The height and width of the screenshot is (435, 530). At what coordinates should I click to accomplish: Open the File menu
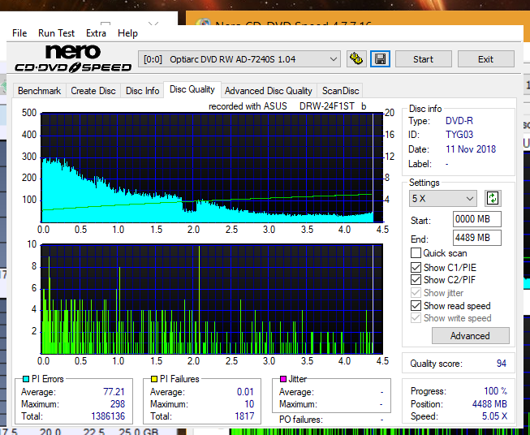click(x=19, y=33)
